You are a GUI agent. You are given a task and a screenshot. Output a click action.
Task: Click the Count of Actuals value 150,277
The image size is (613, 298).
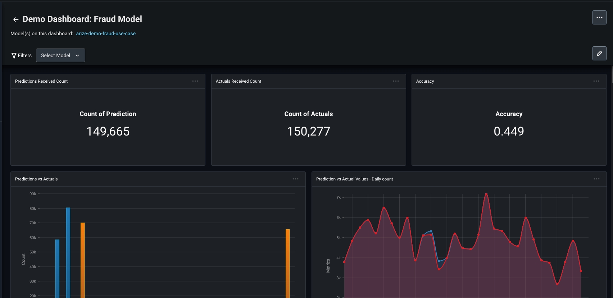[x=309, y=131]
